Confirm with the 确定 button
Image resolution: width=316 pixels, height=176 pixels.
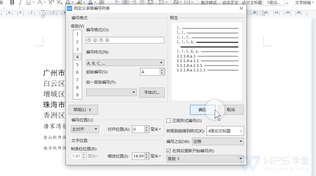pos(203,110)
